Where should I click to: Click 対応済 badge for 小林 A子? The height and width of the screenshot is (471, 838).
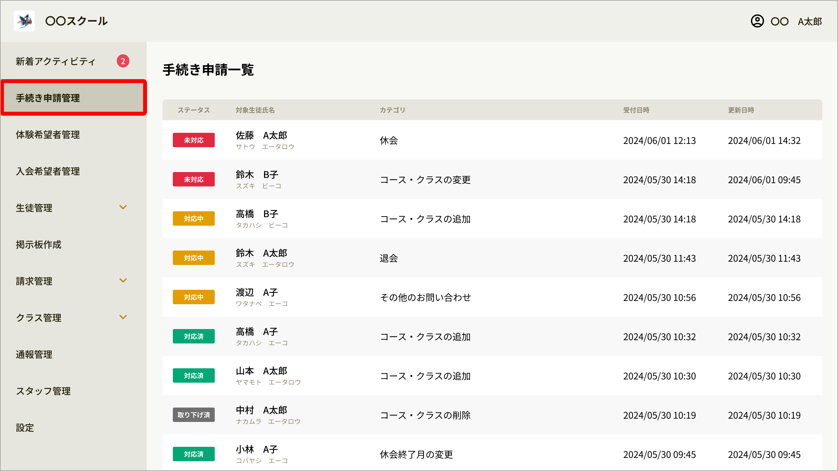click(194, 454)
